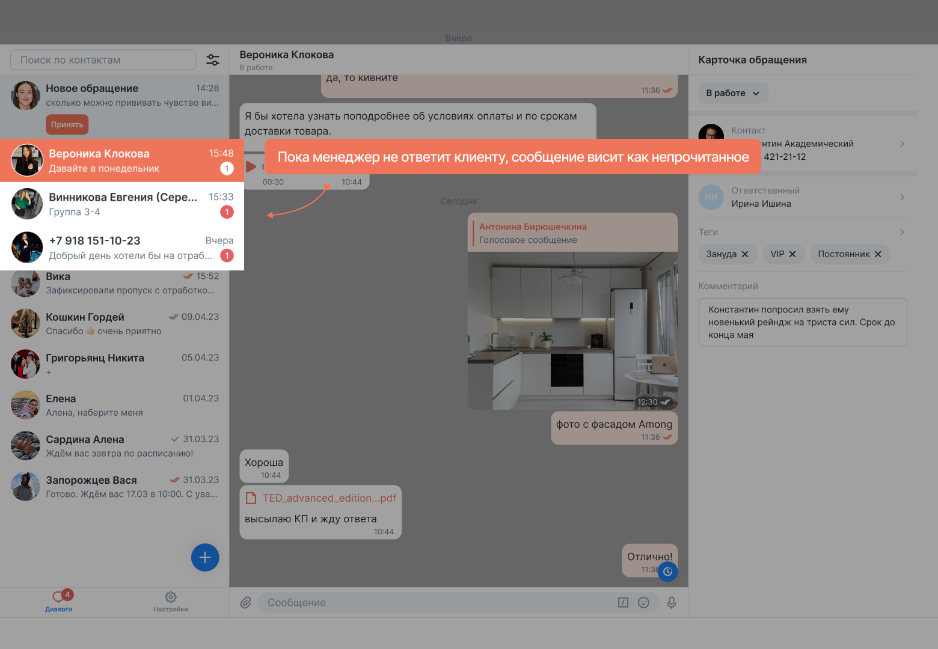Expand the Теги section
Viewport: 938px width, 649px height.
[901, 232]
